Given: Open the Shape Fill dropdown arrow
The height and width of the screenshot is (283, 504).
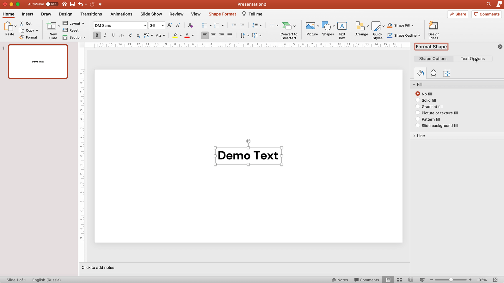Looking at the screenshot, I should (412, 25).
